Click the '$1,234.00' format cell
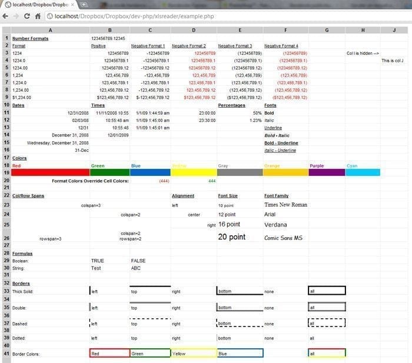Viewport: 412px width, 363px height. coord(22,98)
